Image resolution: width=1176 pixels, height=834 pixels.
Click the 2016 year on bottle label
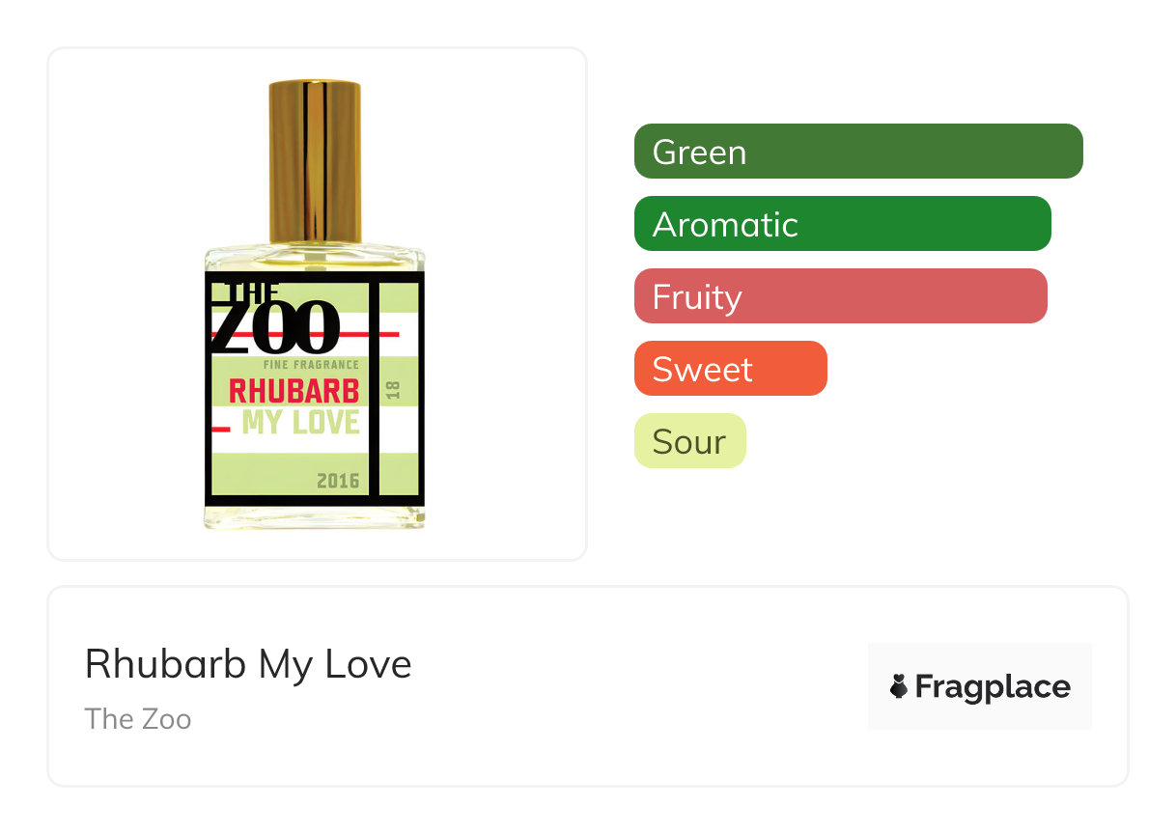click(337, 481)
